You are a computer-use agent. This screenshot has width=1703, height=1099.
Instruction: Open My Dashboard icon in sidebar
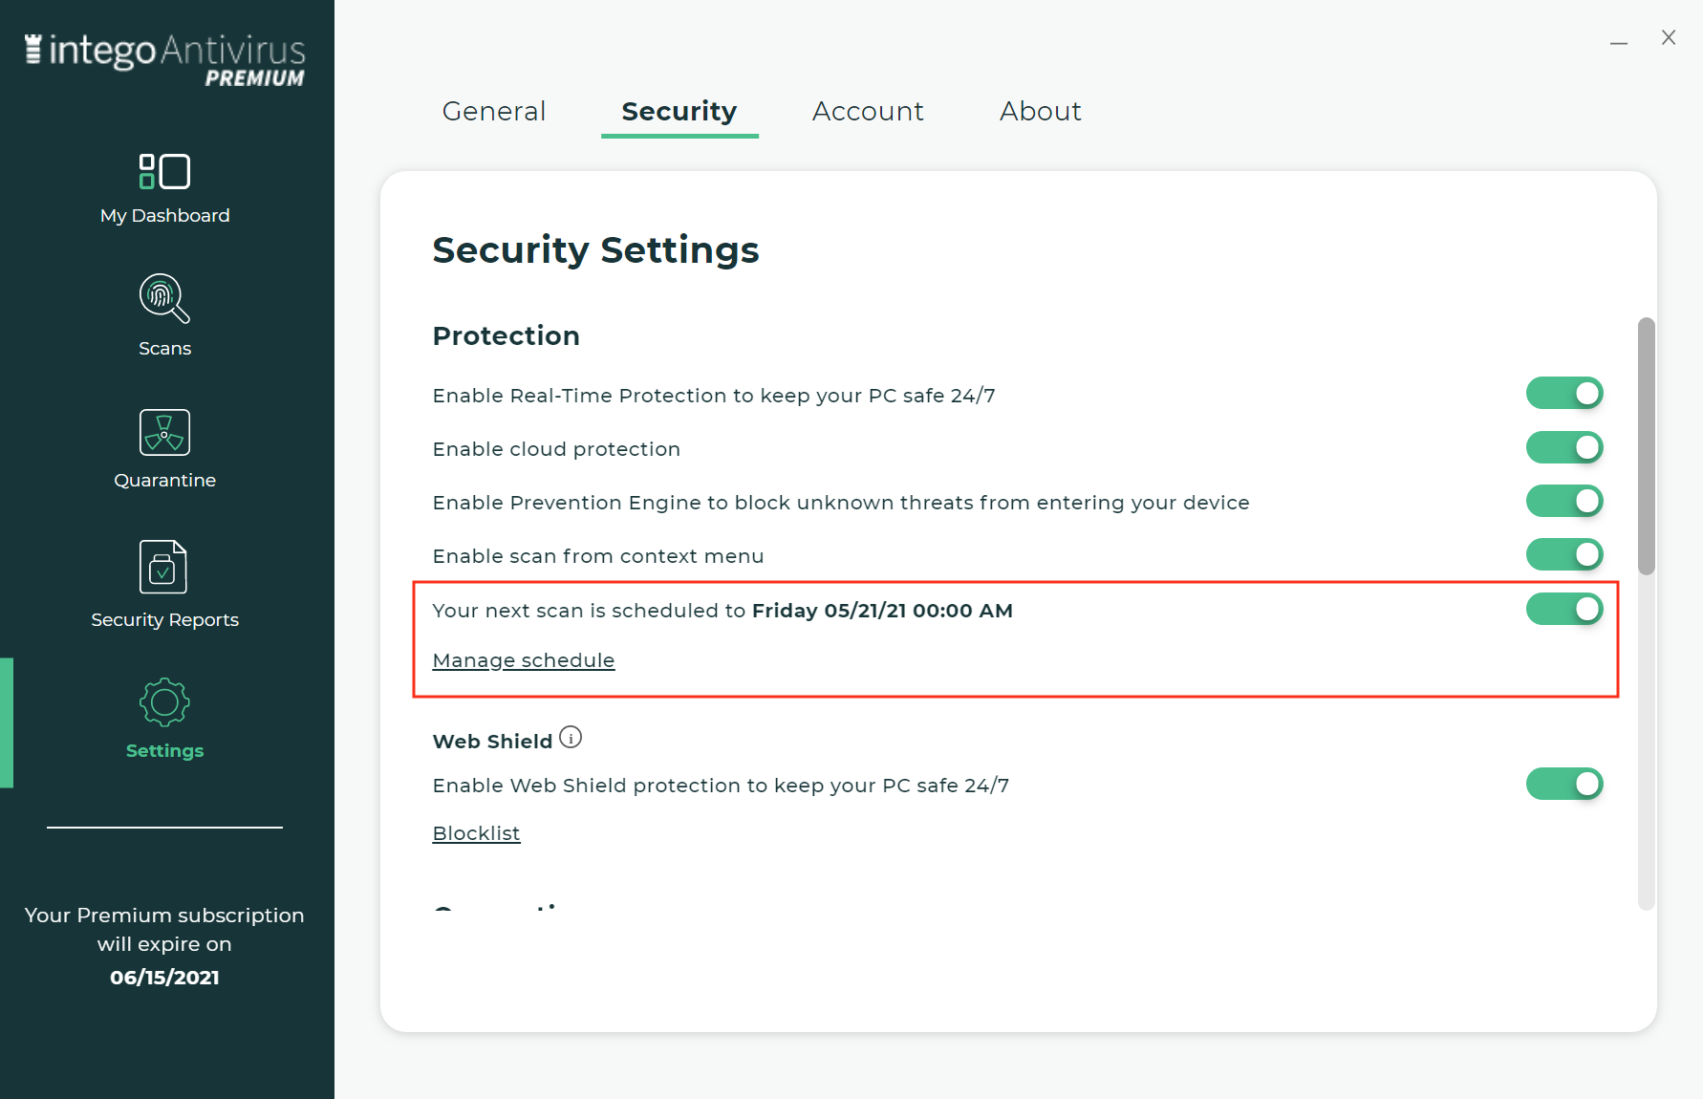(164, 172)
